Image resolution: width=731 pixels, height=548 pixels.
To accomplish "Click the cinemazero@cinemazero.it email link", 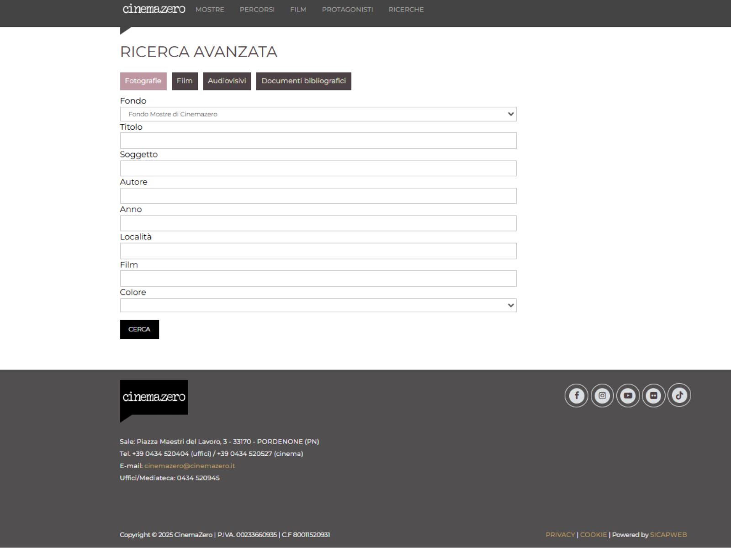I will 190,466.
